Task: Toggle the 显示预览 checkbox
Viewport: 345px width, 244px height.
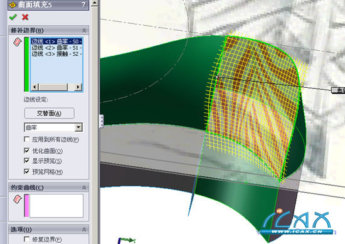Action: (x=26, y=161)
